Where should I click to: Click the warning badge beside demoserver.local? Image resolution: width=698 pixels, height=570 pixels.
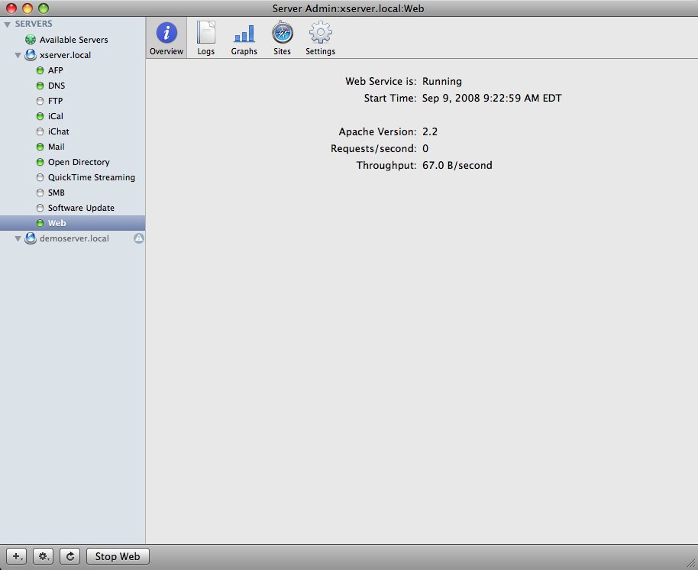coord(139,238)
